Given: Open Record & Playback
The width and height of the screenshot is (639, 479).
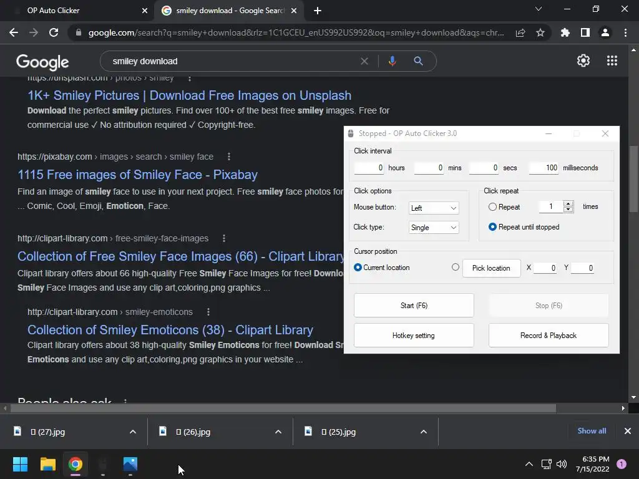Looking at the screenshot, I should [x=549, y=336].
